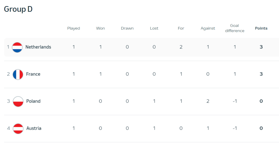Click the Lost column header
279x152 pixels.
(154, 28)
